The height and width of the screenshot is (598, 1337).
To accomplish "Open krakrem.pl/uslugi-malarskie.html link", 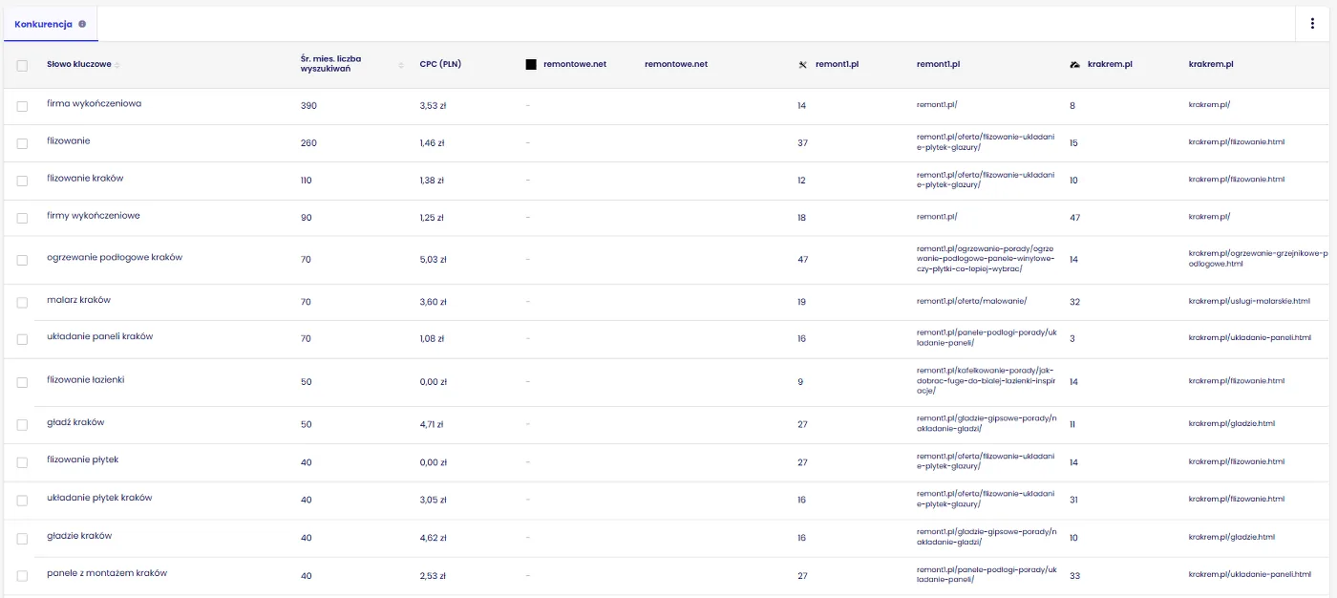I will pos(1249,301).
